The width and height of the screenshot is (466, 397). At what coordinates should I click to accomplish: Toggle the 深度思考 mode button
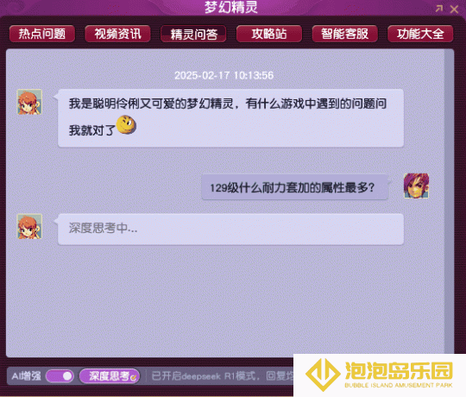(110, 376)
